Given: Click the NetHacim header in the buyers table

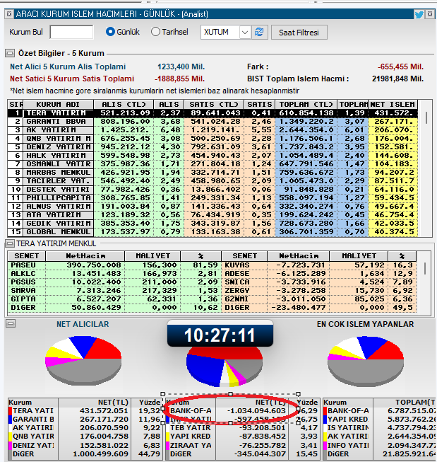Looking at the screenshot, I should [85, 256].
